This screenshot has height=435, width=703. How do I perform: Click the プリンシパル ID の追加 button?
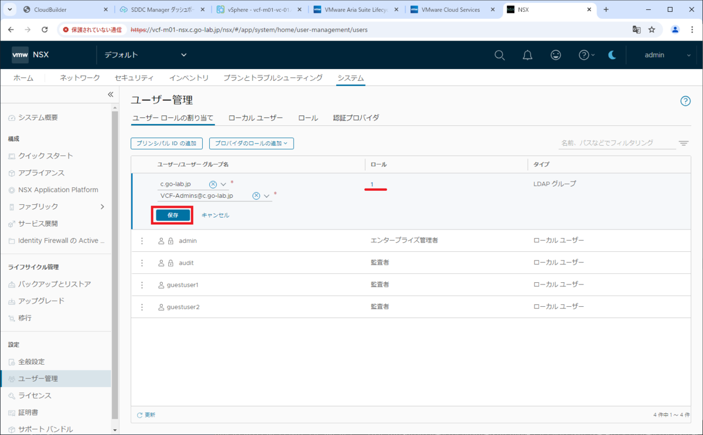point(167,143)
